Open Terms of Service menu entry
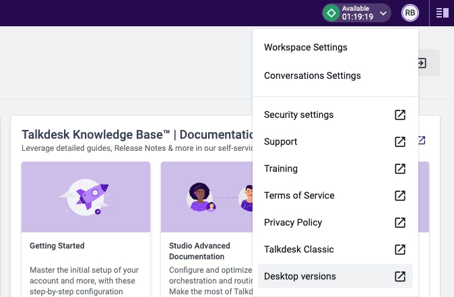This screenshot has width=454, height=297. (335, 195)
